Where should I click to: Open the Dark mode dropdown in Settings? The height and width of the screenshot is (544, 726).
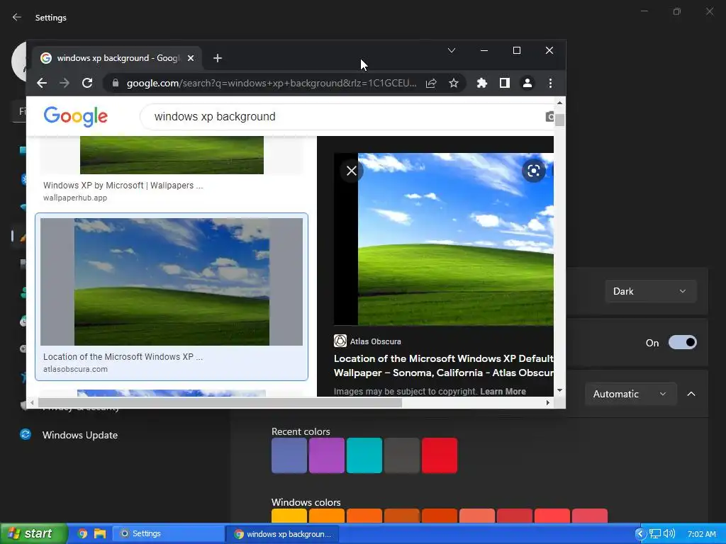(651, 291)
